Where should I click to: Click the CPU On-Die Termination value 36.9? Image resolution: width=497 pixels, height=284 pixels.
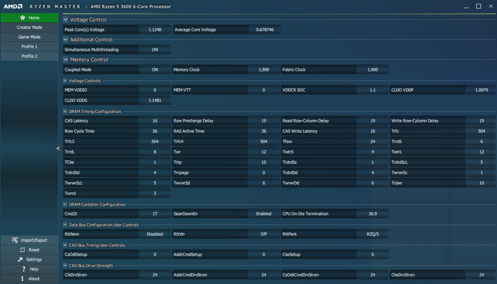click(373, 214)
